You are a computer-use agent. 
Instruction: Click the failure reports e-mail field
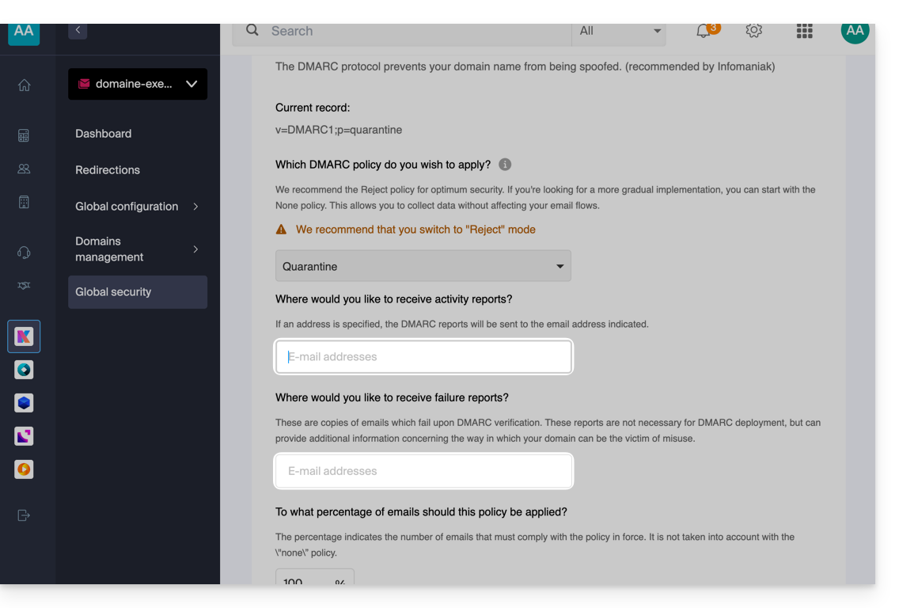pos(423,471)
